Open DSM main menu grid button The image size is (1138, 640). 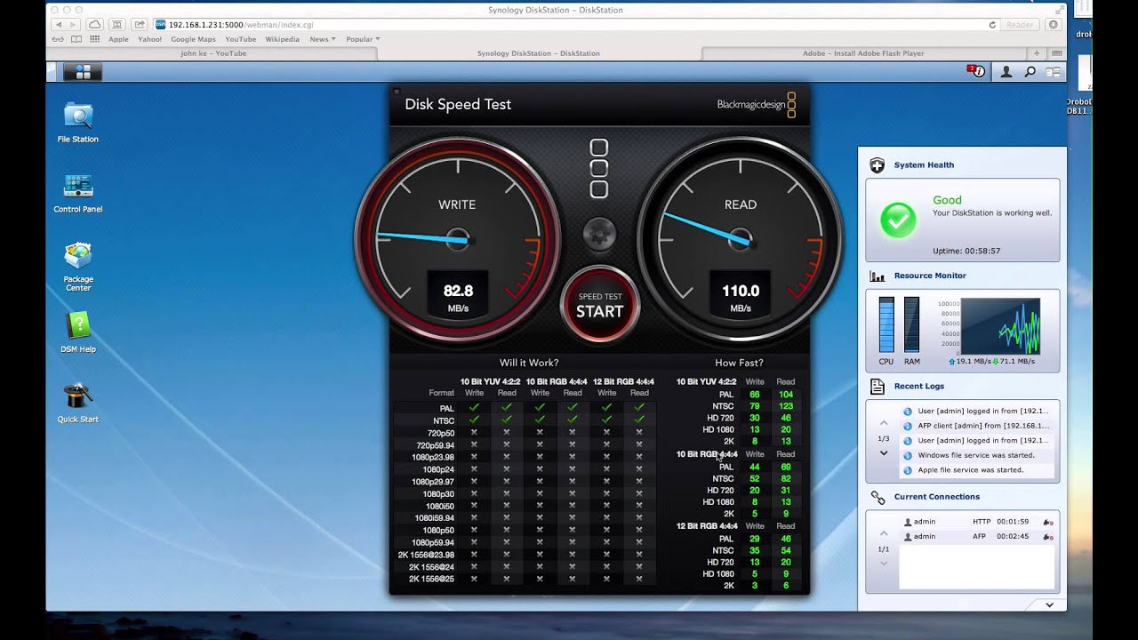84,72
